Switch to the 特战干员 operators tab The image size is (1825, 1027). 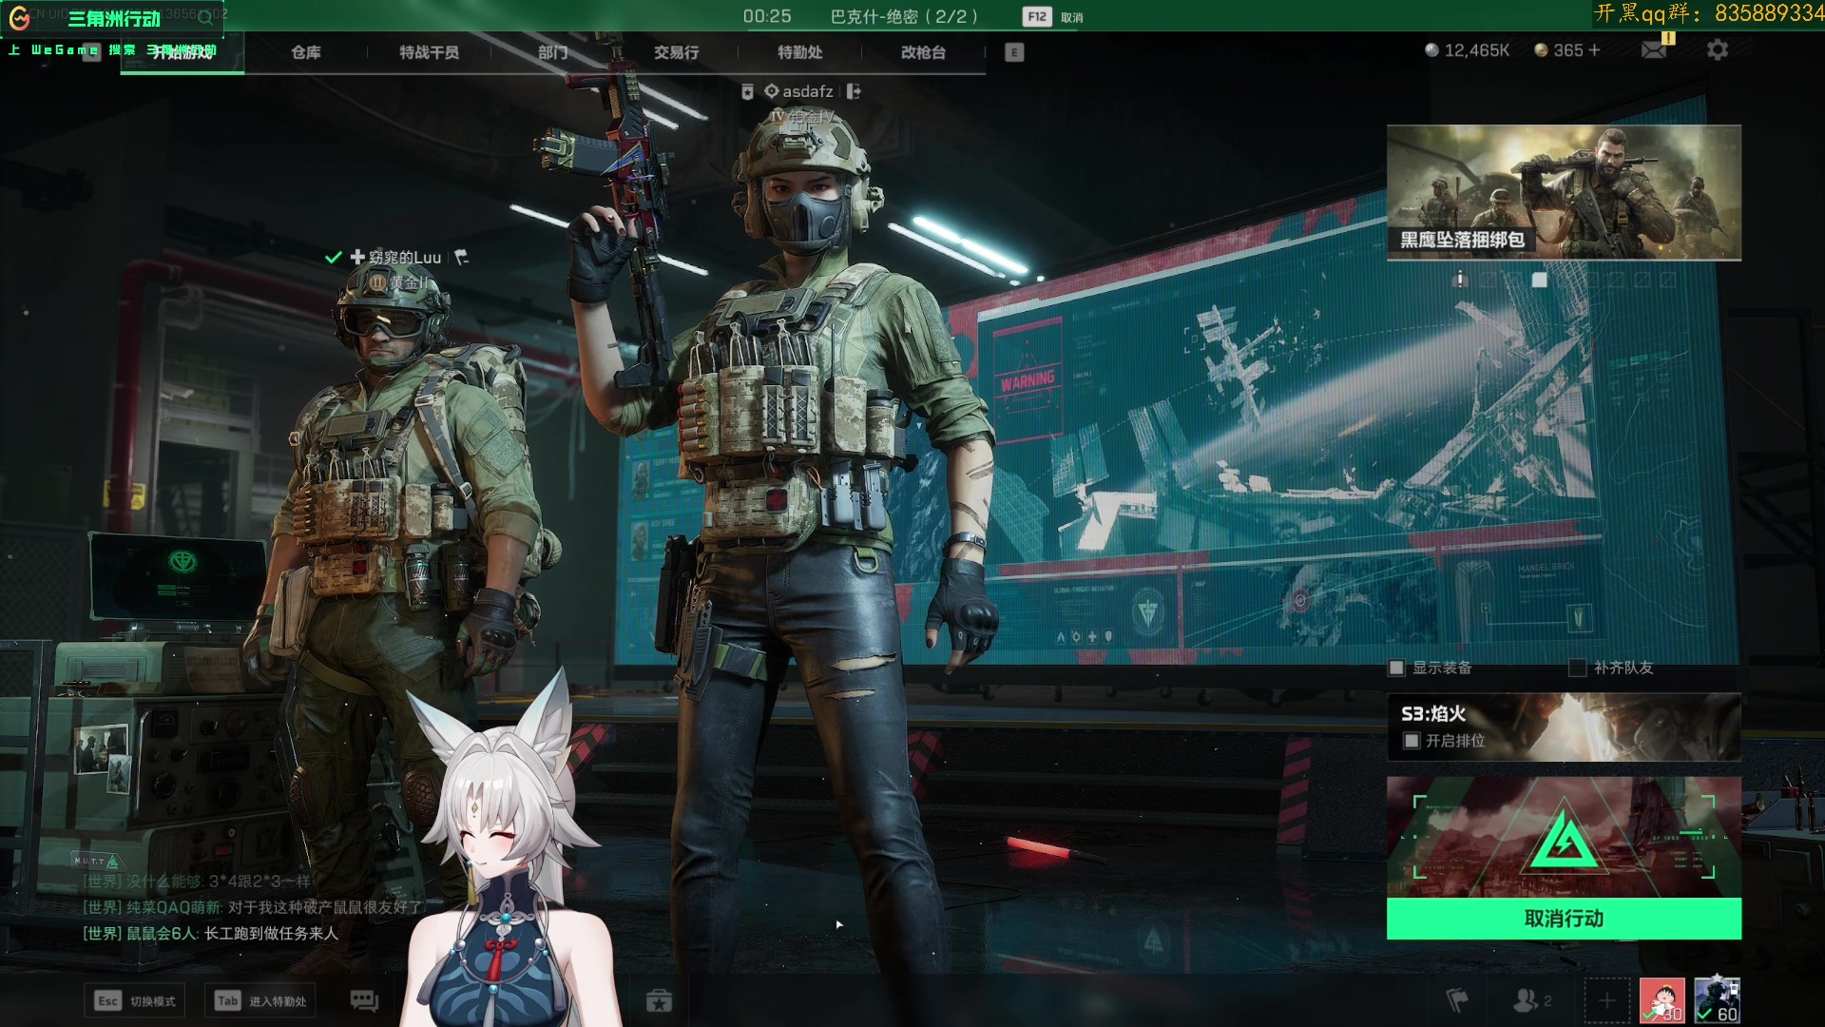click(x=429, y=52)
